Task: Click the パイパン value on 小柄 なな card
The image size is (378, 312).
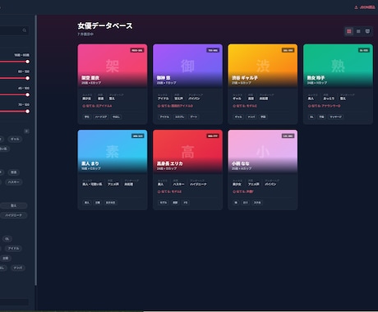Action: [270, 184]
